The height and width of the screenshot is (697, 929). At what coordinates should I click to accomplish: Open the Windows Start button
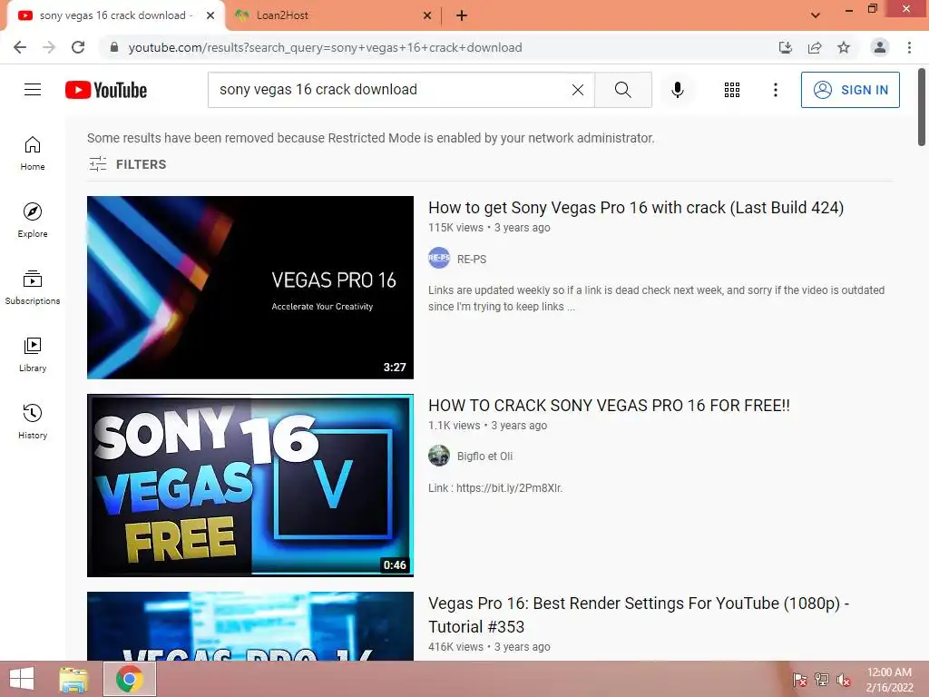22,679
